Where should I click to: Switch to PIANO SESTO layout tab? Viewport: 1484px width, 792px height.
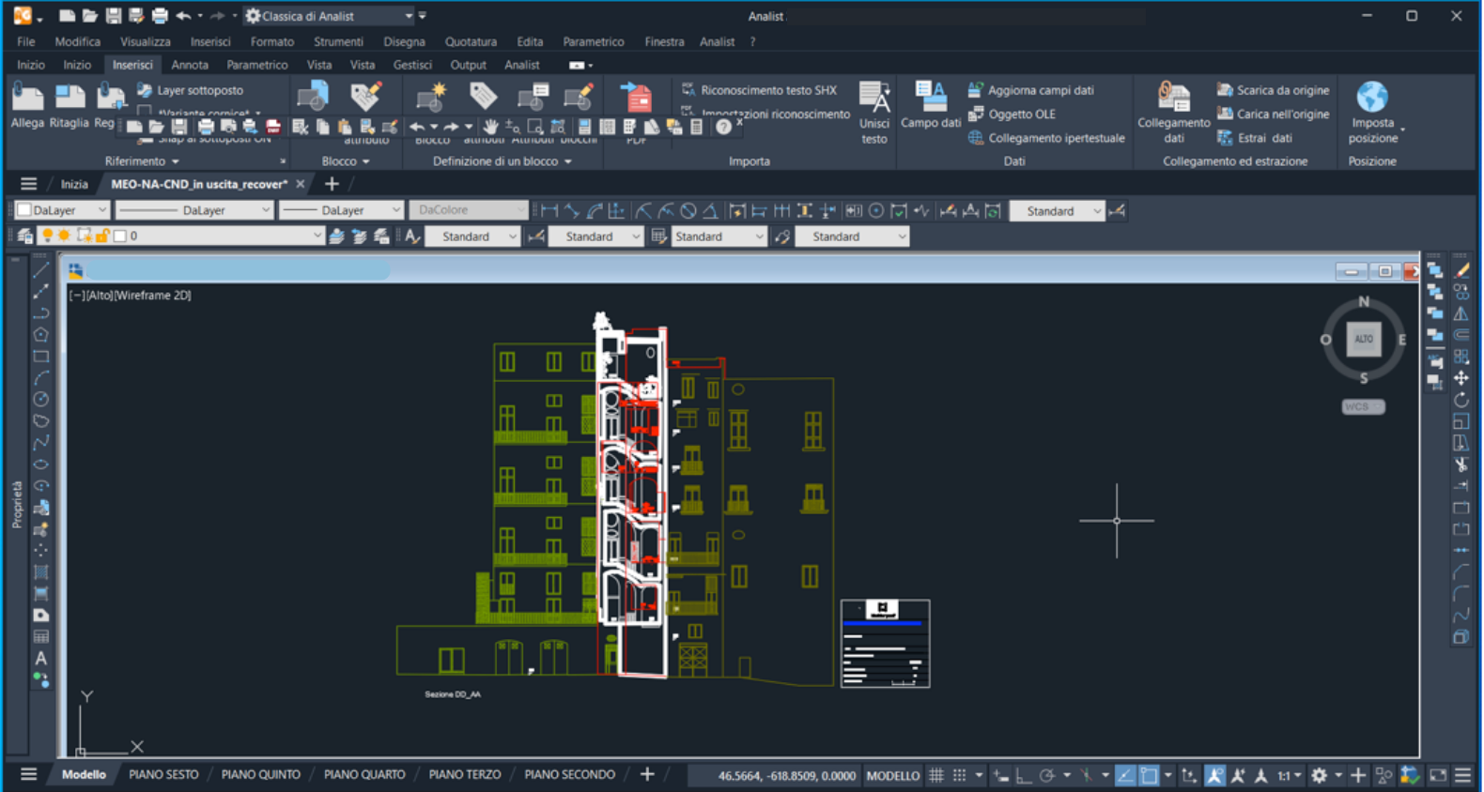tap(163, 775)
